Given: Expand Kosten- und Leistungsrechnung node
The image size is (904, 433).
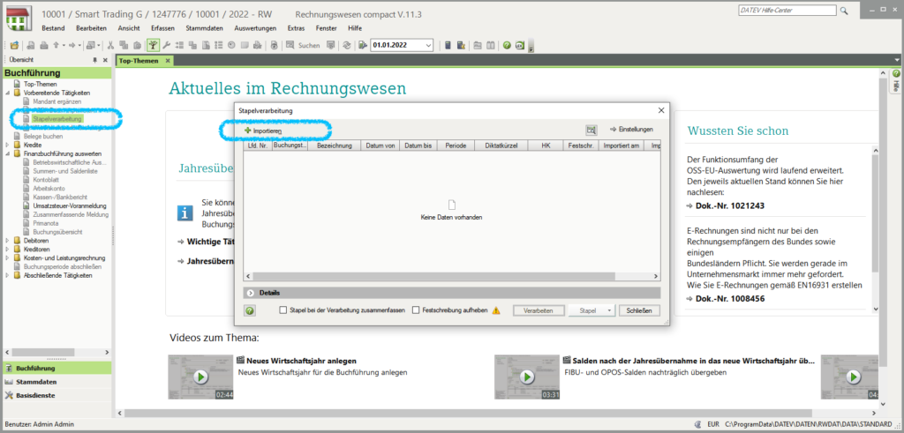Looking at the screenshot, I should [7, 258].
